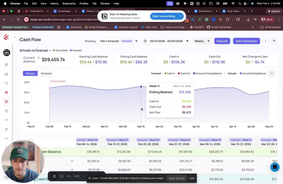The image size is (283, 184).
Task: Expand the row showing $5,238.04
Action: coord(72,161)
